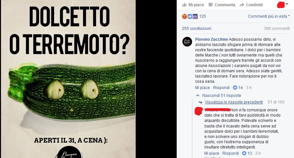The height and width of the screenshot is (158, 294).
Task: Click the zucchini Dolcetto o terremoto image
Action: 68,79
